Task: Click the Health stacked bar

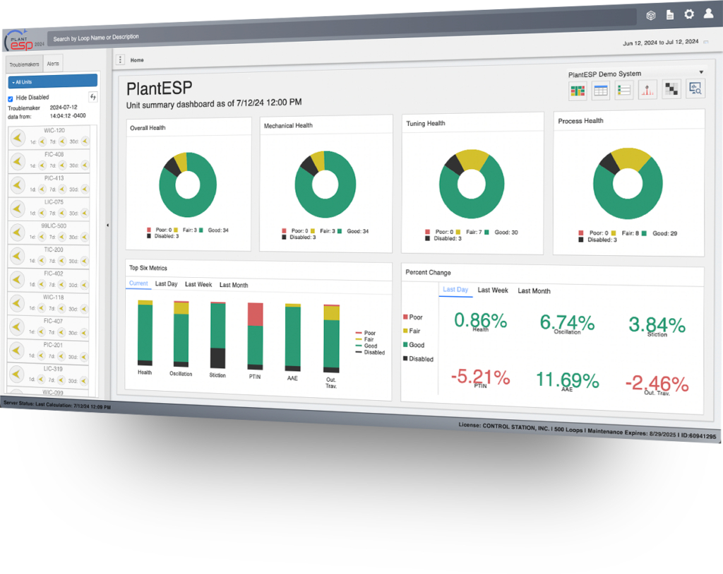Action: pos(145,333)
